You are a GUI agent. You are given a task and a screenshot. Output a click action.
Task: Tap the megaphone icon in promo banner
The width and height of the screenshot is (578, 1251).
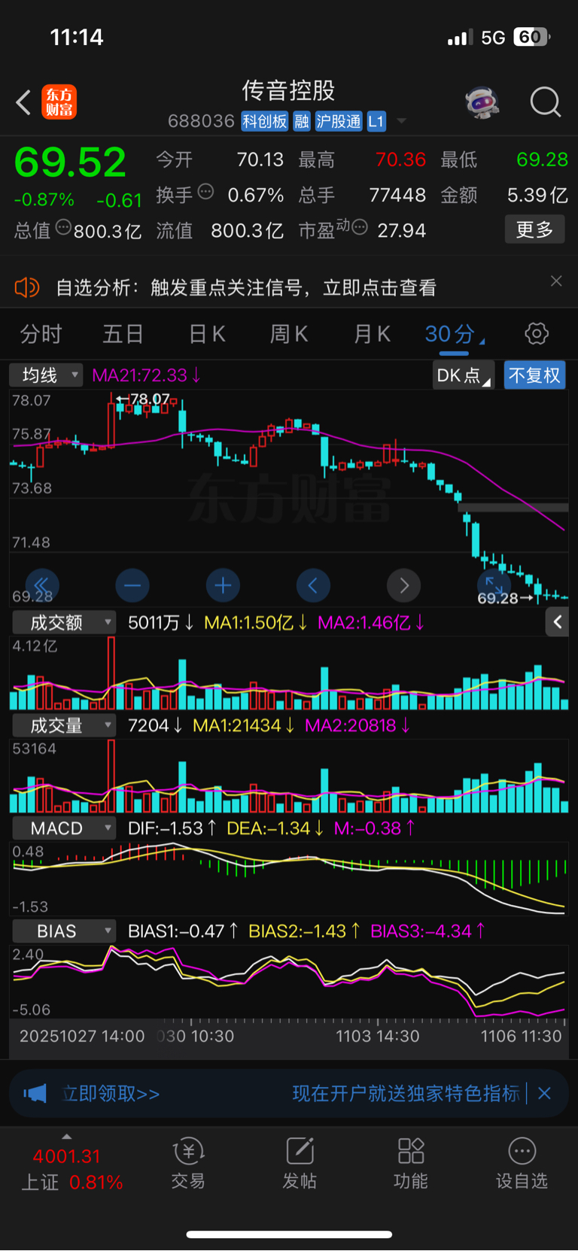click(35, 1093)
